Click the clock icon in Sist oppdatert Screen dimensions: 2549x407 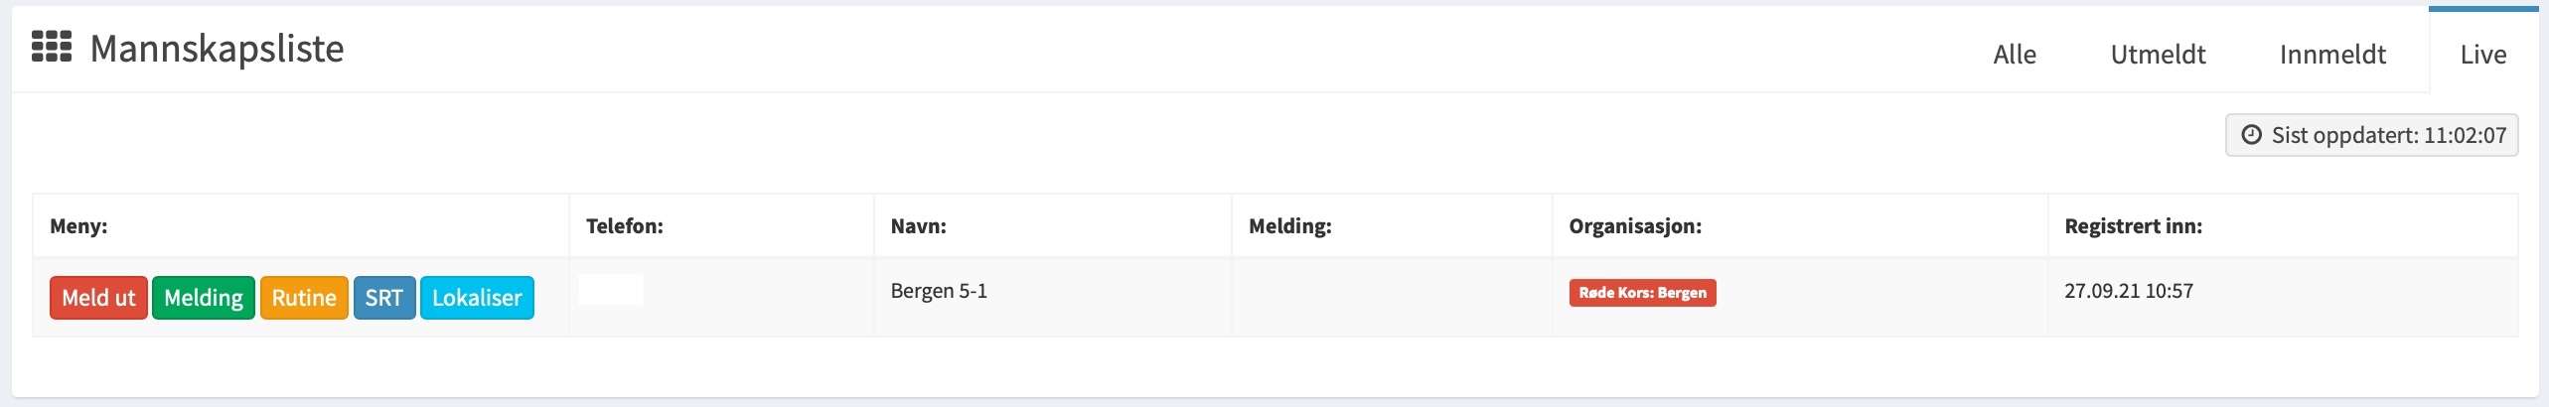pyautogui.click(x=2251, y=135)
